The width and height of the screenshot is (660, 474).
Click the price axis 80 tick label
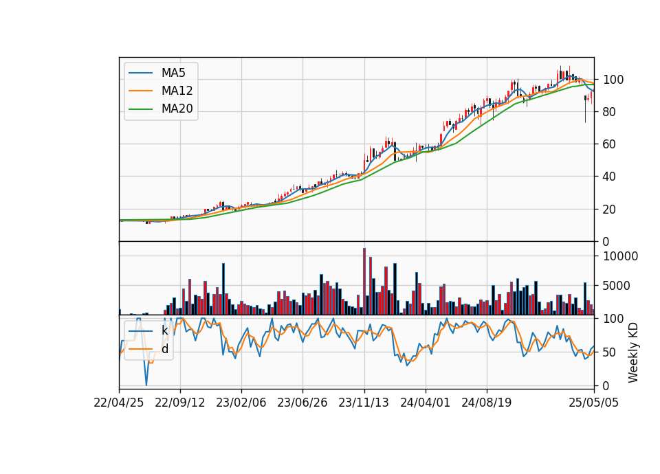(610, 112)
